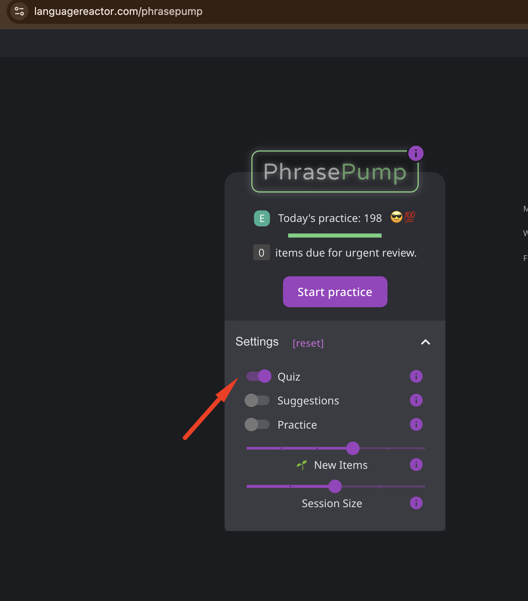Click the PhrasePump info icon on logo
This screenshot has height=601, width=528.
(x=416, y=153)
